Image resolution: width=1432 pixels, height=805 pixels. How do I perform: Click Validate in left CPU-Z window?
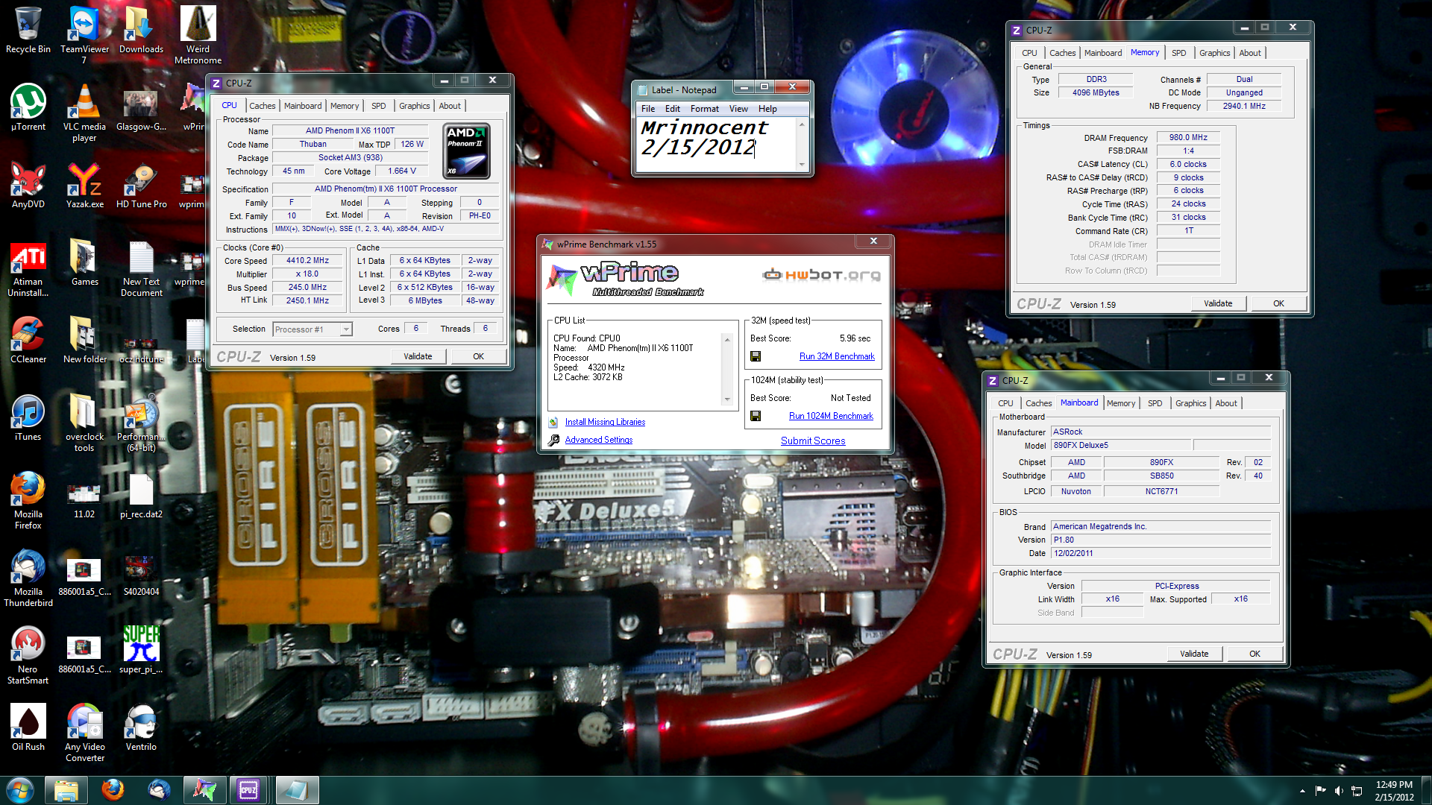tap(418, 356)
